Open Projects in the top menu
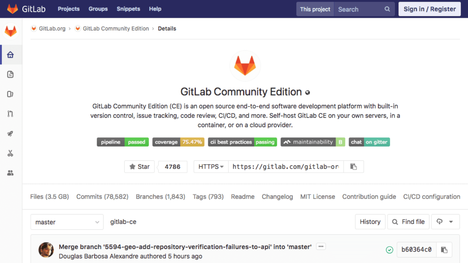Image resolution: width=468 pixels, height=263 pixels. pos(69,9)
